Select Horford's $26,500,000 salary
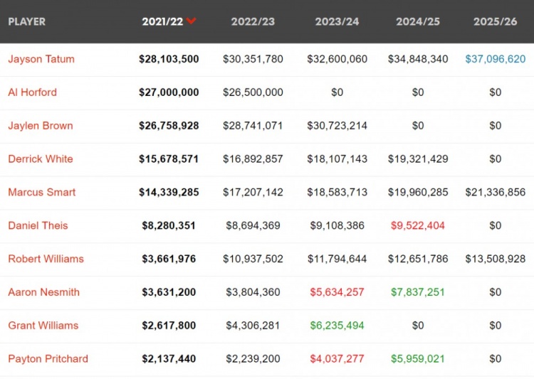The height and width of the screenshot is (379, 534). point(253,92)
